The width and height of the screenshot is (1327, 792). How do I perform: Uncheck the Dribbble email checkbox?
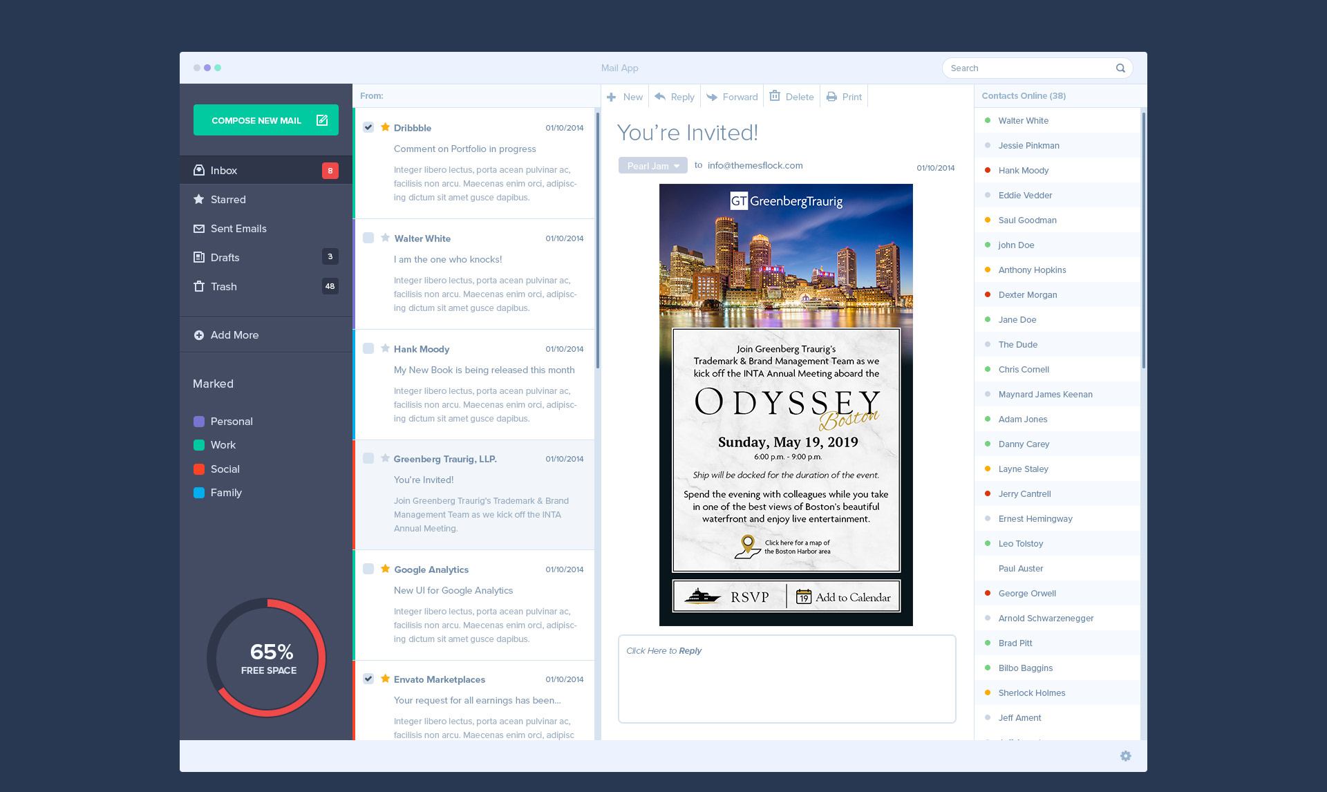point(368,127)
